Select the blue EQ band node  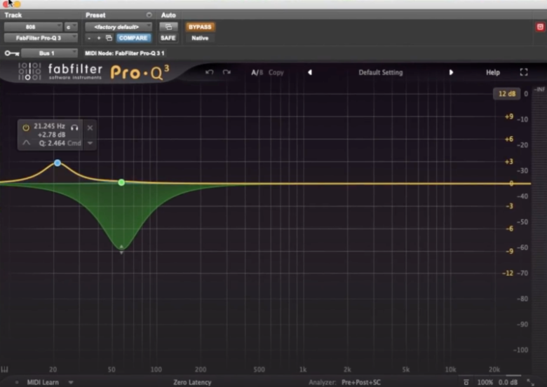click(58, 163)
